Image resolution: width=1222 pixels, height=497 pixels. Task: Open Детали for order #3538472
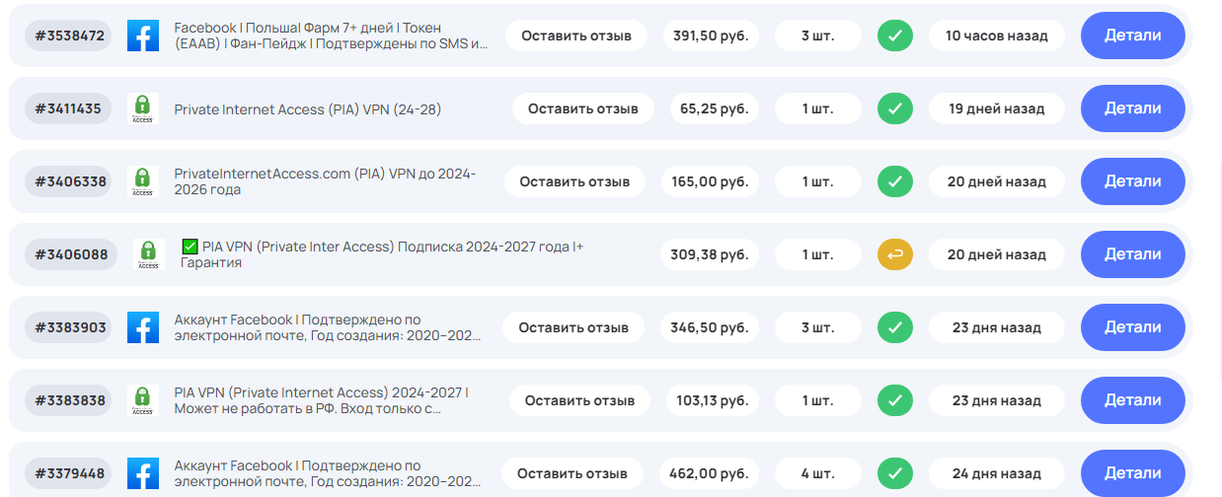tap(1132, 35)
